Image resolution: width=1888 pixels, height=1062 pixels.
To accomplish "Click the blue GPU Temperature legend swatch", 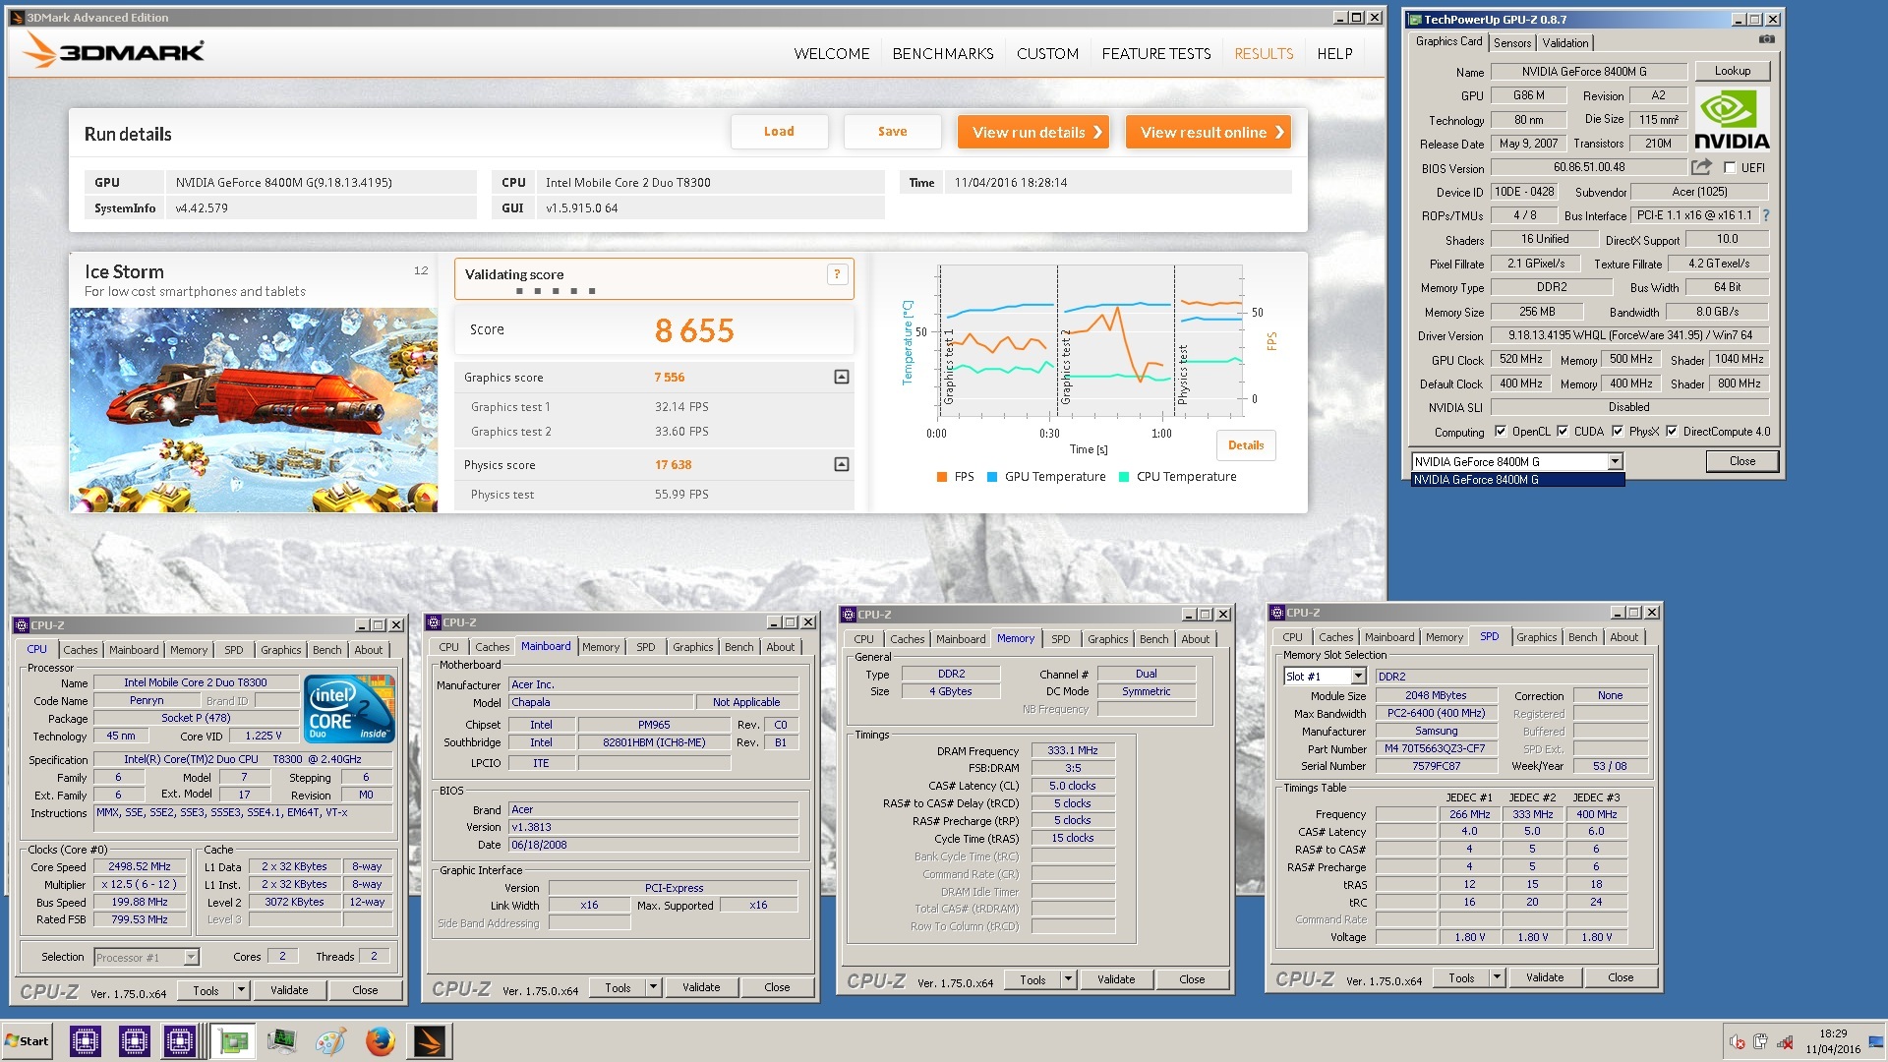I will tap(992, 477).
